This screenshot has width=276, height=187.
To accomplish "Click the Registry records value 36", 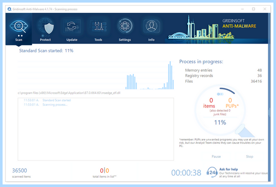I will pyautogui.click(x=259, y=75).
